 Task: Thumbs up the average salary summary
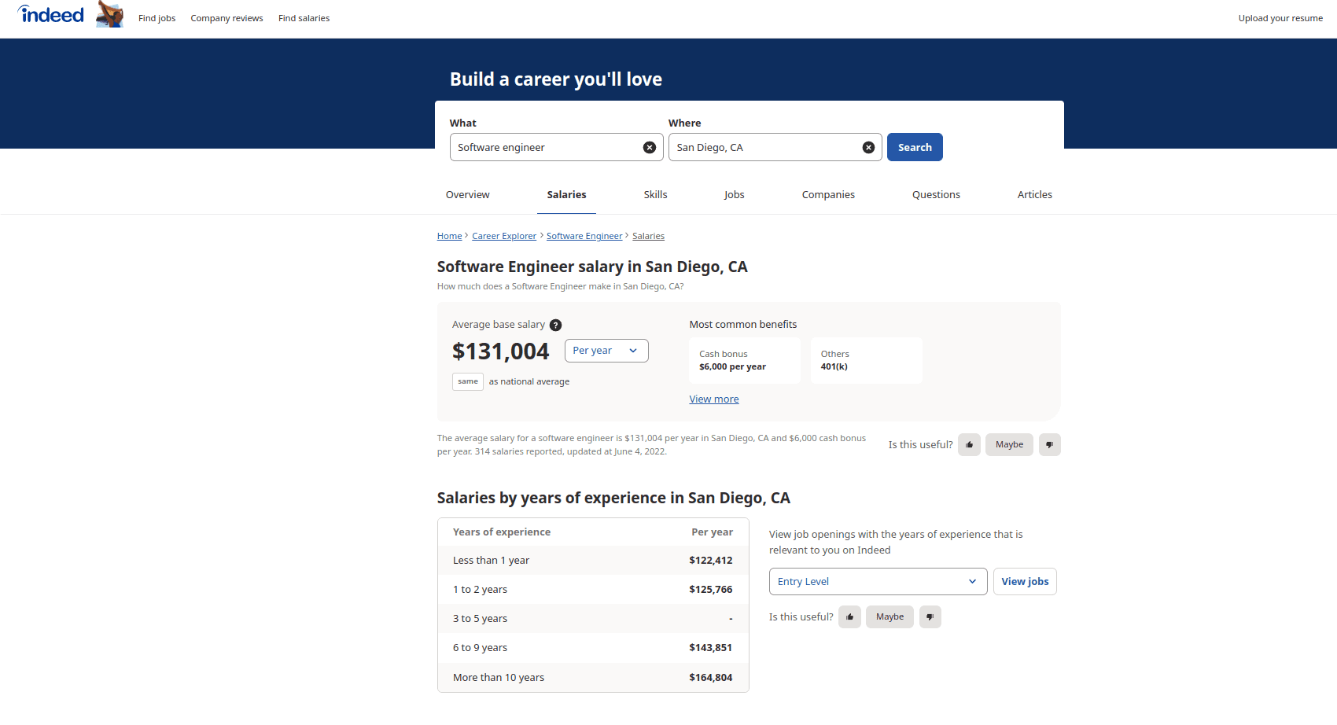pos(969,445)
